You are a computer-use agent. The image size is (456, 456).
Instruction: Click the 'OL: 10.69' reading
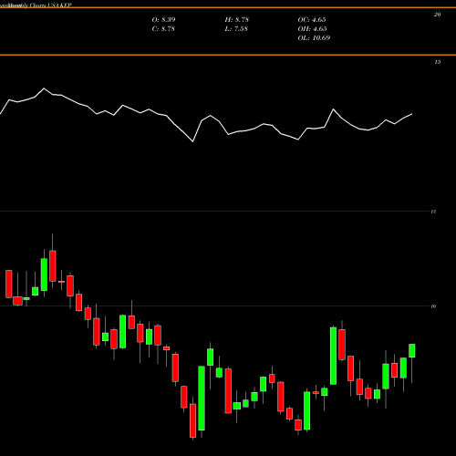(314, 38)
